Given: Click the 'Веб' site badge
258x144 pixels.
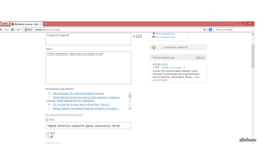Looking at the screenshot, I should click(28, 30).
